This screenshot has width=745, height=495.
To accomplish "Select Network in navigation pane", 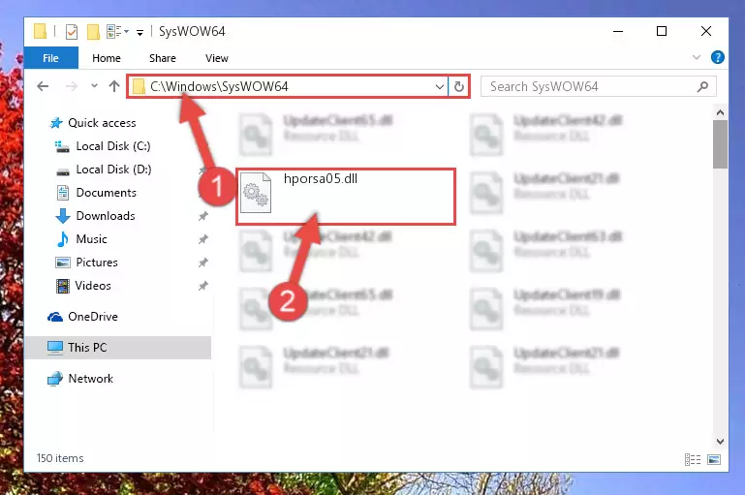I will (91, 379).
